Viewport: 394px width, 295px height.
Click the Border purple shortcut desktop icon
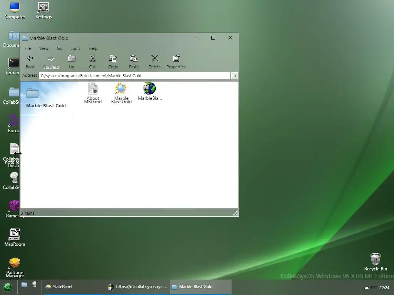click(x=13, y=123)
